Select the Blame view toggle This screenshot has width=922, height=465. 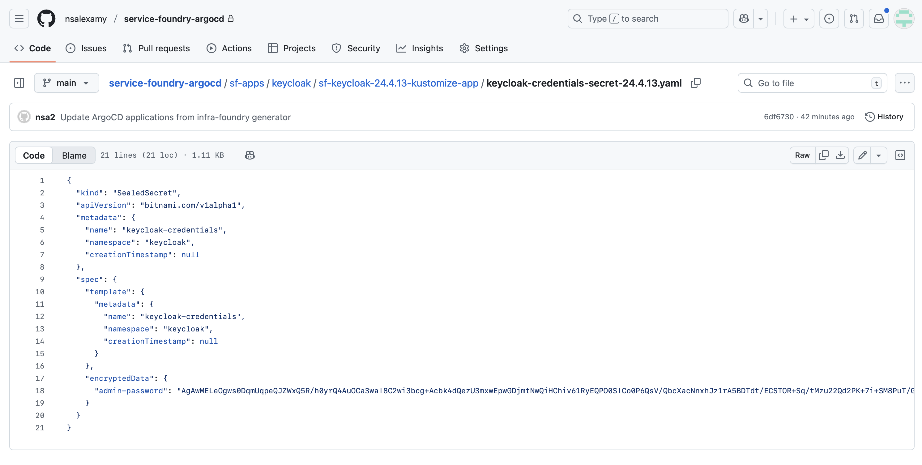pos(74,155)
